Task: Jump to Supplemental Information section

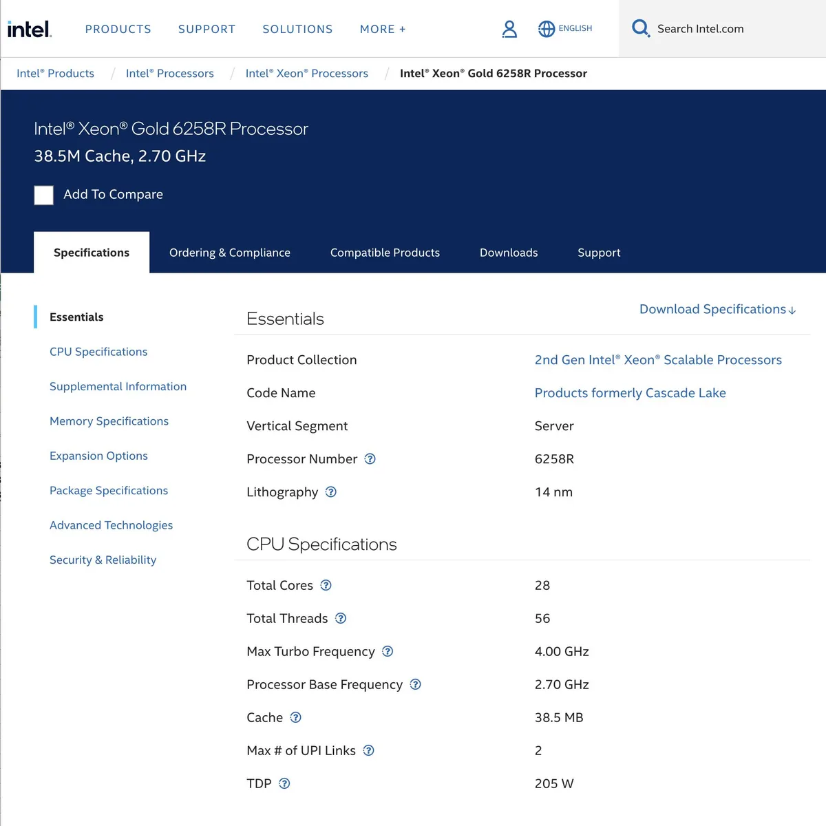Action: pyautogui.click(x=118, y=386)
